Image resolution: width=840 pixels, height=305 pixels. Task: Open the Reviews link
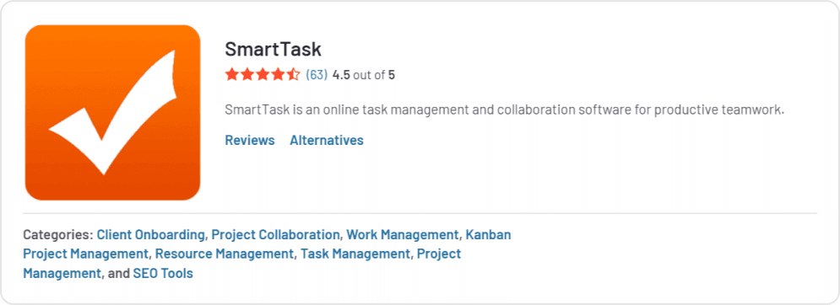250,140
